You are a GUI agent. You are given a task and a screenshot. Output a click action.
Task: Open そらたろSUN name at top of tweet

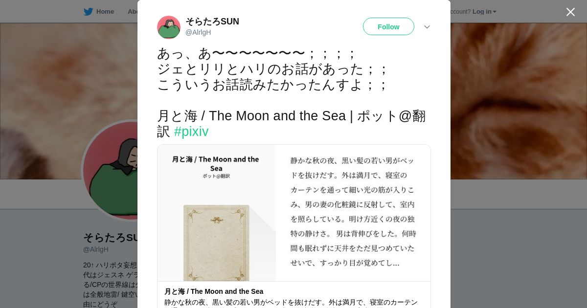[x=212, y=22]
